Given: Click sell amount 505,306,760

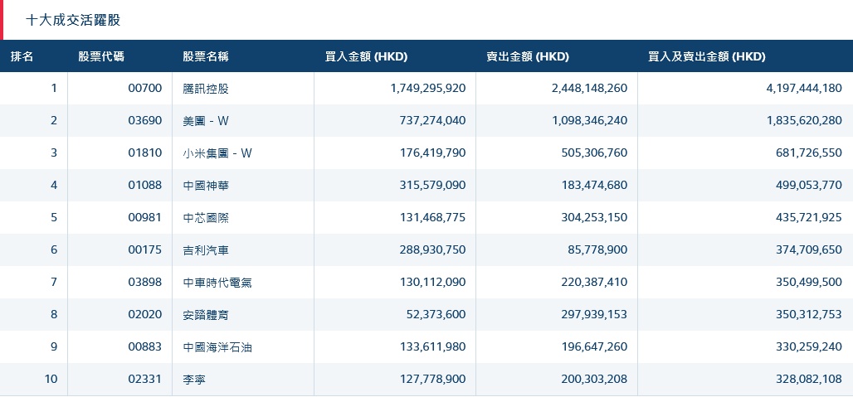Looking at the screenshot, I should 595,153.
